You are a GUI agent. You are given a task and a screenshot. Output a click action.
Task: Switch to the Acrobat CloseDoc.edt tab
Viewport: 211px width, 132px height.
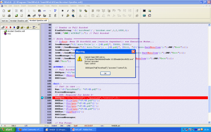click(19, 21)
